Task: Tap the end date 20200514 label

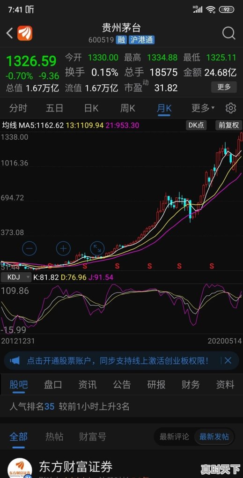Action: 225,341
